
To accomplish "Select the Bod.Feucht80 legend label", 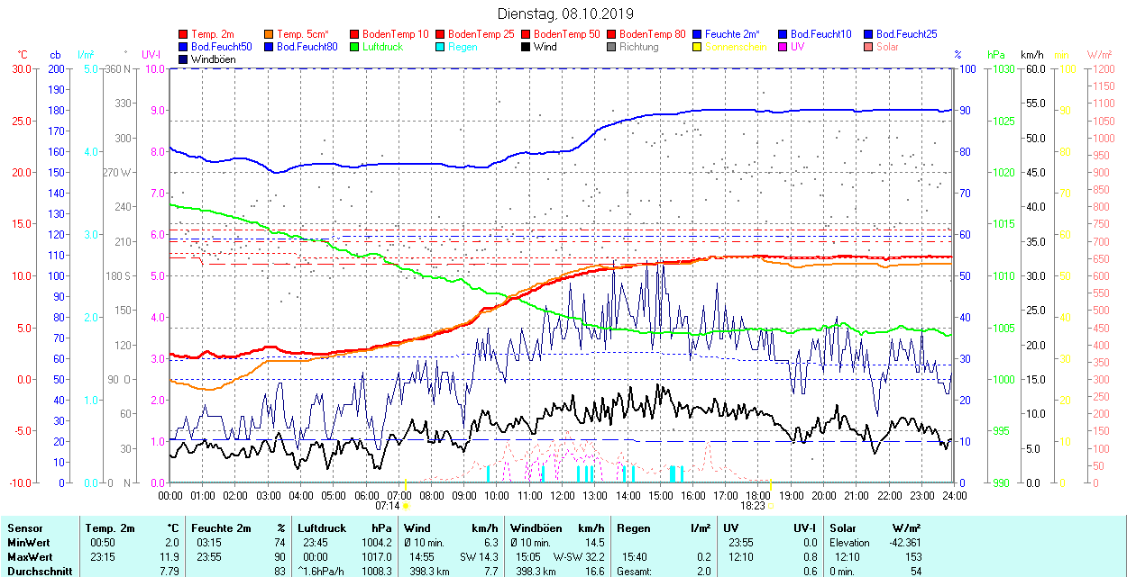I will 307,47.
